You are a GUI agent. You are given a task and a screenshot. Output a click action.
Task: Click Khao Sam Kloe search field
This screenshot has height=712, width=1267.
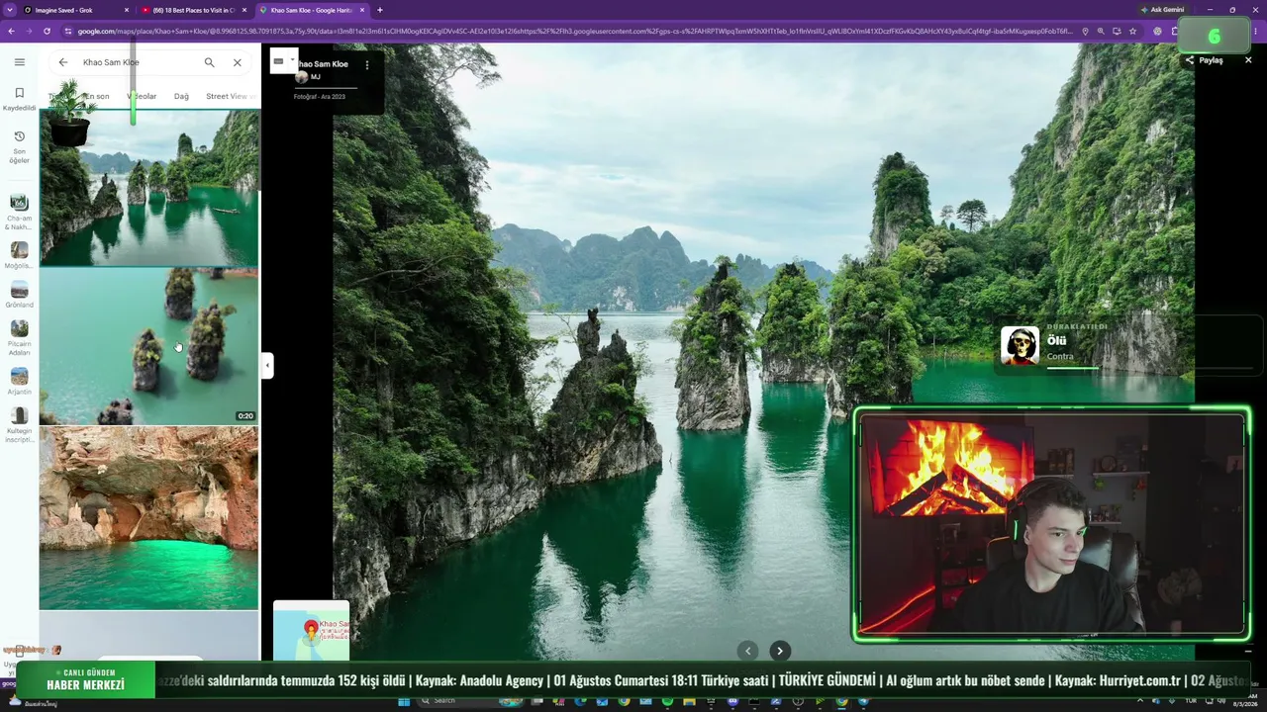[139, 62]
